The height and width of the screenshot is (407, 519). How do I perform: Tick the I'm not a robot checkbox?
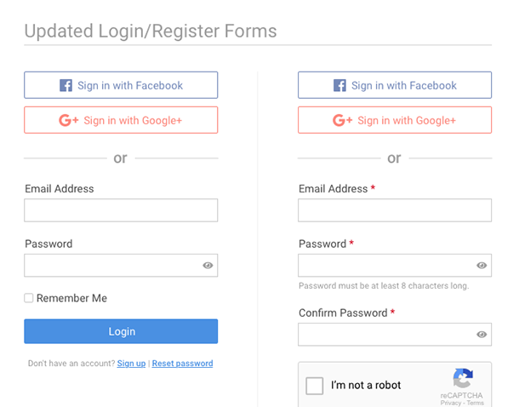point(315,386)
